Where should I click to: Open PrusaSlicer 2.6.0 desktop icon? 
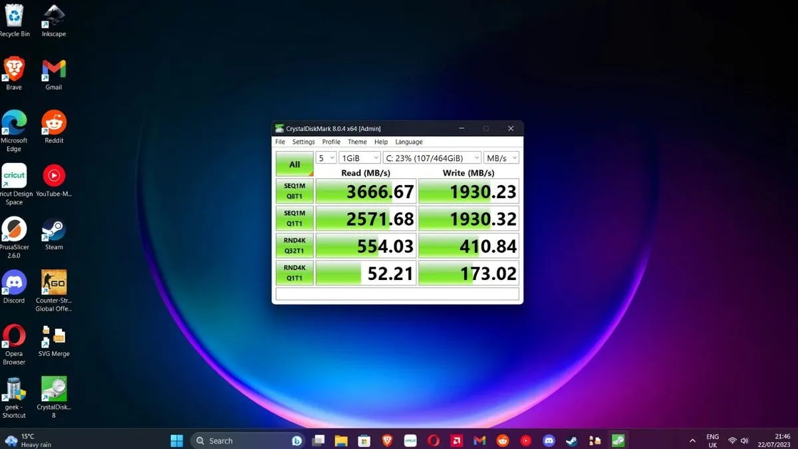coord(14,232)
